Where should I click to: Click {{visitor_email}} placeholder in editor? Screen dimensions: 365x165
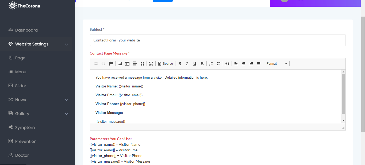pyautogui.click(x=130, y=95)
